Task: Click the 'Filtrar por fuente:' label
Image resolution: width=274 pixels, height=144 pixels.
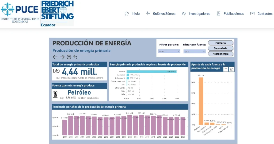Action: (194, 44)
